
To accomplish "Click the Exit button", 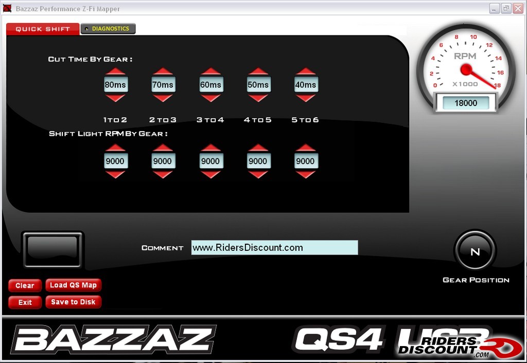I will [25, 302].
